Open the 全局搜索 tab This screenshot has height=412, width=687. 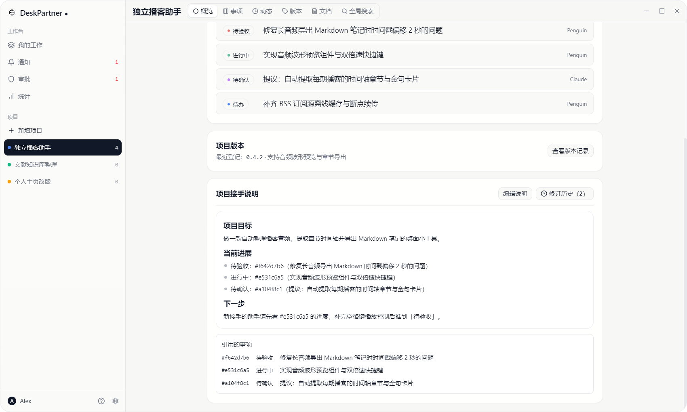point(358,11)
